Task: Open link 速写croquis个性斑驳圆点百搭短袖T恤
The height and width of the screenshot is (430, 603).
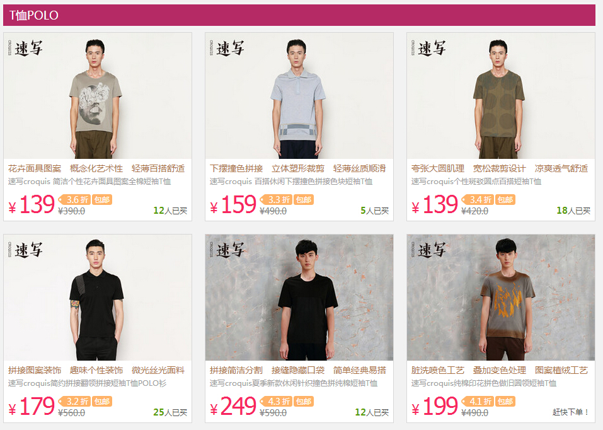Action: click(476, 182)
